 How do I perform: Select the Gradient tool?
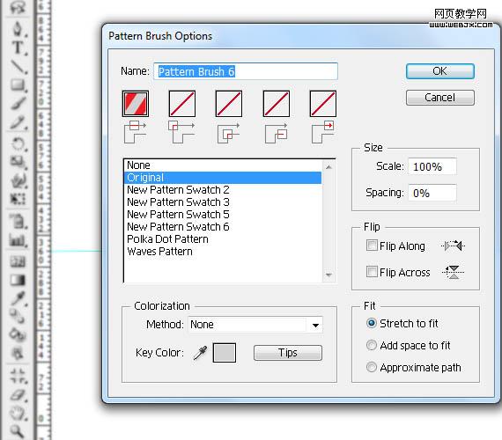pyautogui.click(x=18, y=280)
